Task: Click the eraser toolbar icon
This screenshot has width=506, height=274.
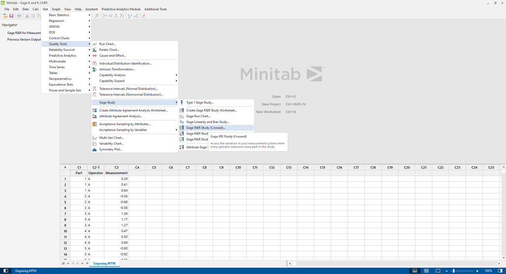Action: [x=144, y=16]
